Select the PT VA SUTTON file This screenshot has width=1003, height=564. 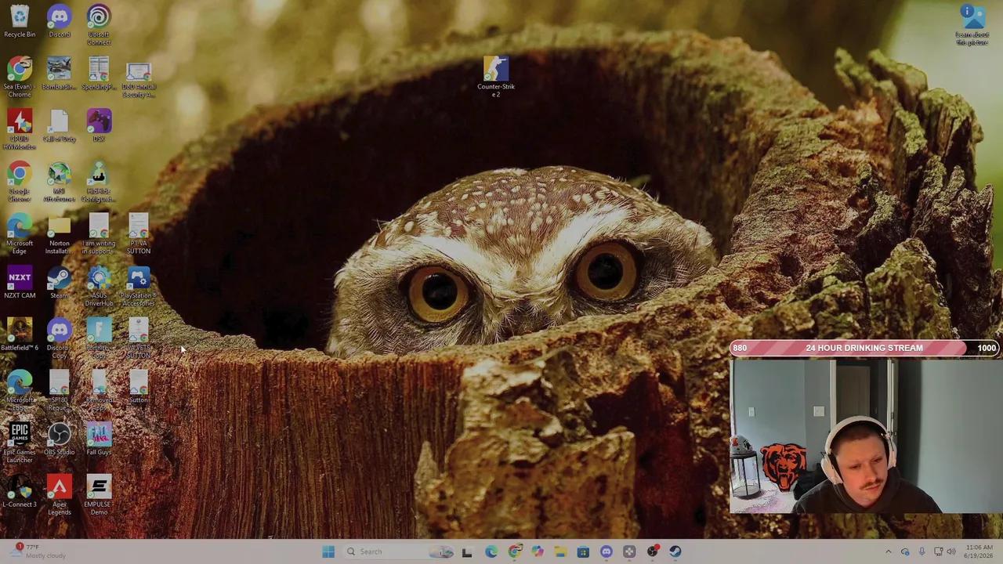click(139, 234)
